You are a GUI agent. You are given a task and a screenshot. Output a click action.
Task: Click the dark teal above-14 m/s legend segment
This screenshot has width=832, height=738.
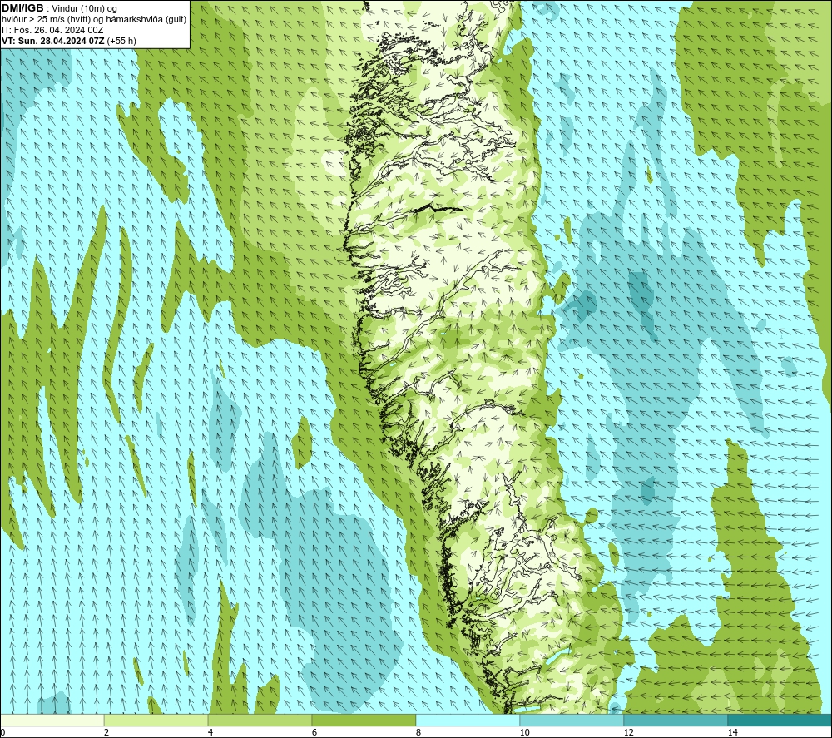click(780, 720)
